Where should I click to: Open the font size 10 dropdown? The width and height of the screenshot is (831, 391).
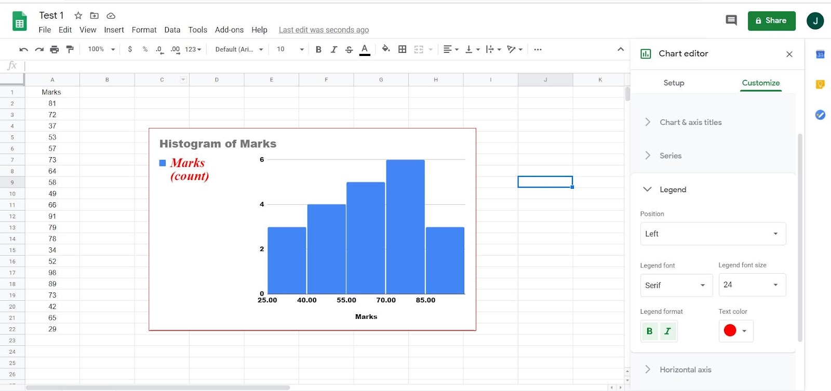[290, 49]
